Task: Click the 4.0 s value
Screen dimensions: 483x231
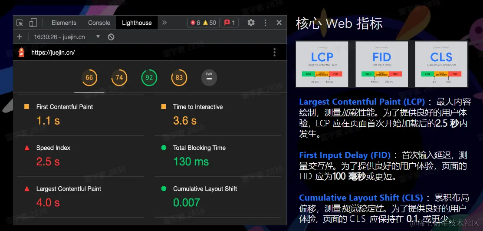Action: click(x=48, y=203)
